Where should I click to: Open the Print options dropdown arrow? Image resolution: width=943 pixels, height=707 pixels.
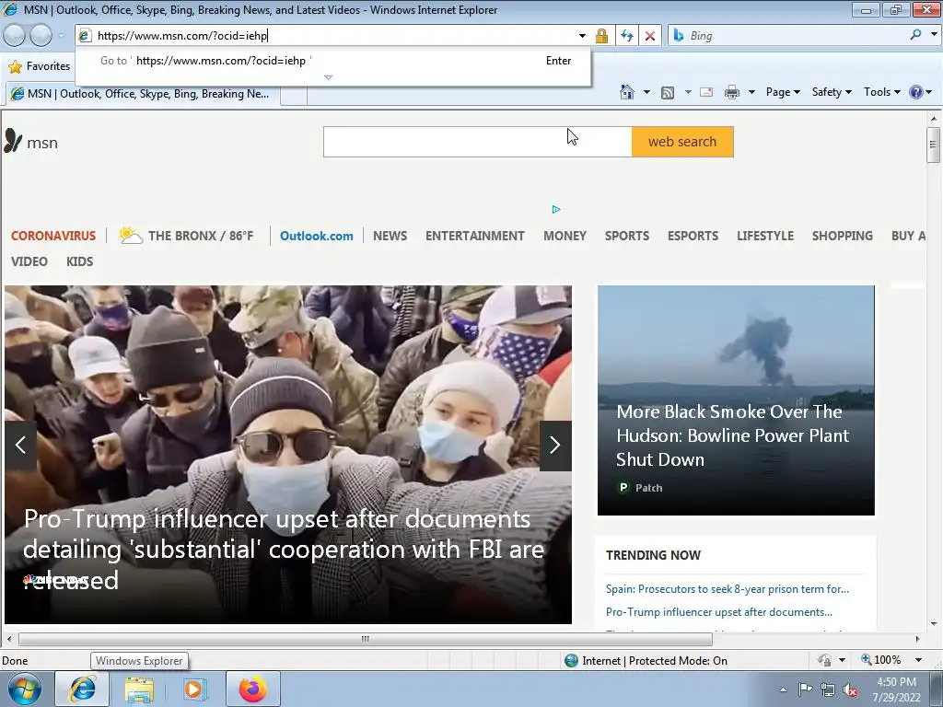tap(751, 92)
